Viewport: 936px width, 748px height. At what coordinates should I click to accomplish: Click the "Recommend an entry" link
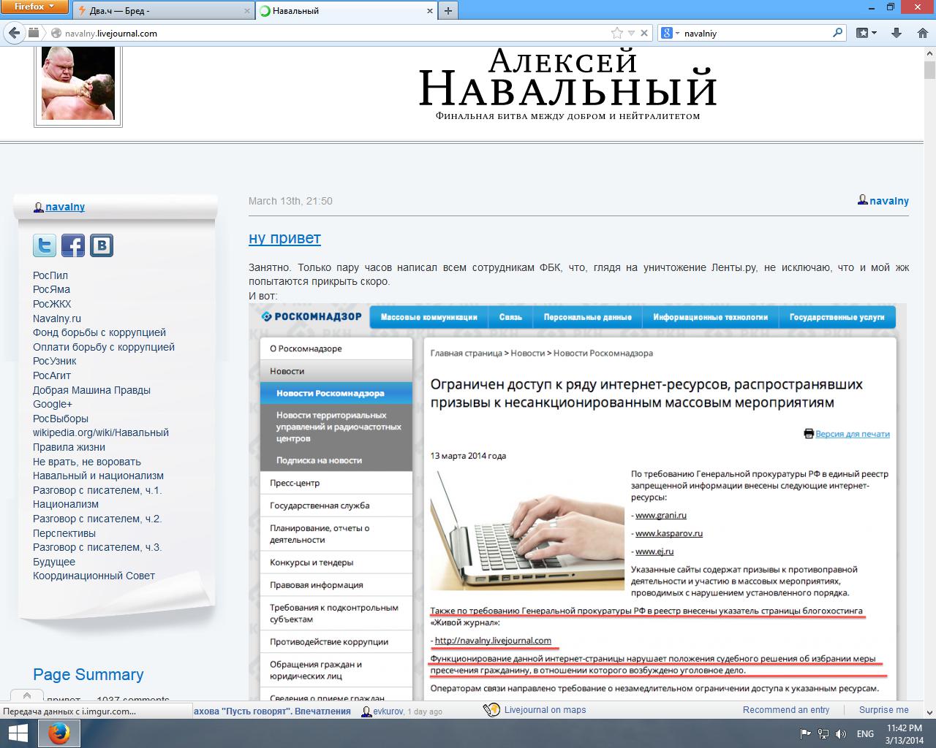pyautogui.click(x=786, y=710)
